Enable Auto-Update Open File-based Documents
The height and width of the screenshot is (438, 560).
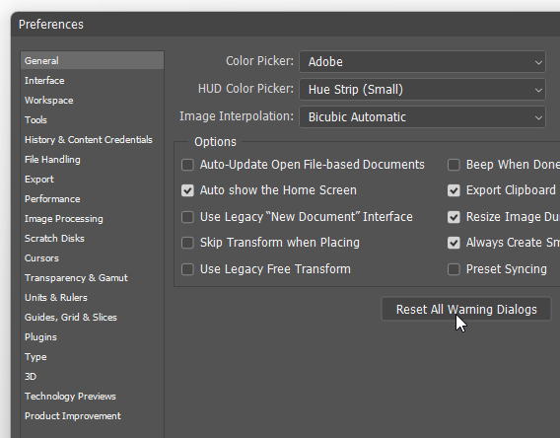pos(187,165)
